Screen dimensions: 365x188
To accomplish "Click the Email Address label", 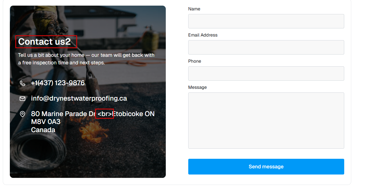I will click(x=203, y=35).
